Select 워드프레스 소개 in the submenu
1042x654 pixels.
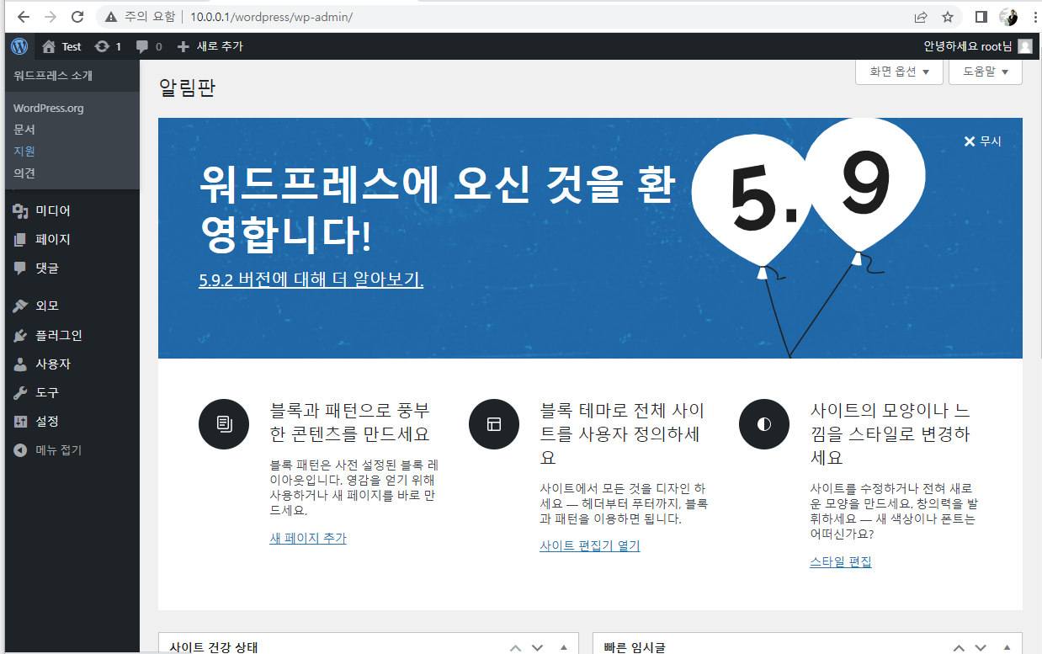pyautogui.click(x=53, y=75)
